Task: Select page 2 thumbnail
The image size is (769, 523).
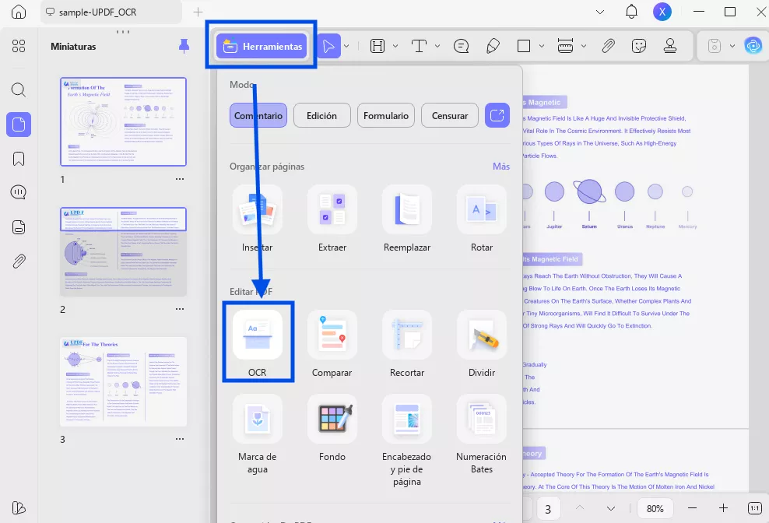Action: click(123, 251)
